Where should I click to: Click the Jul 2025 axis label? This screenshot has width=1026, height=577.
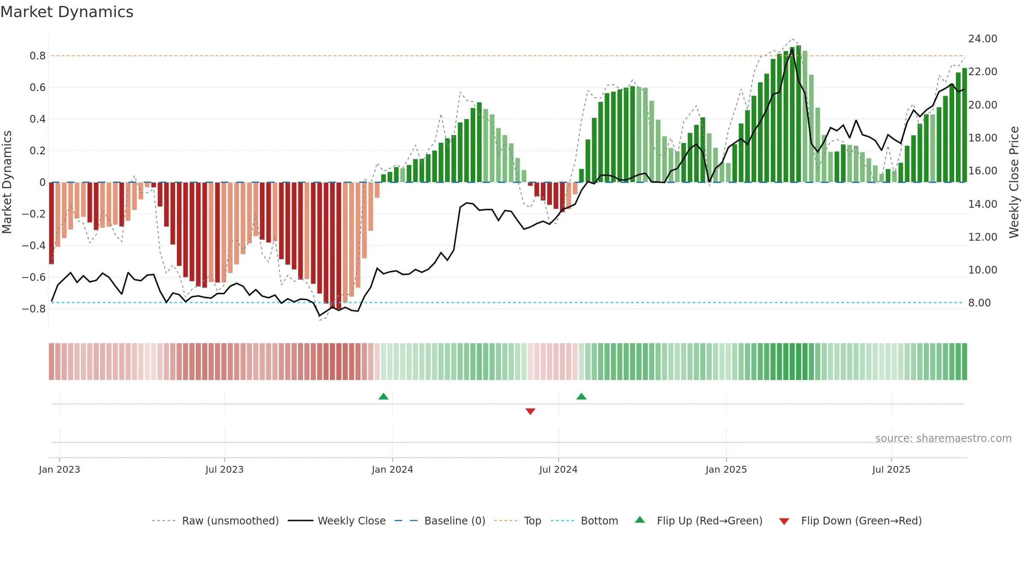coord(891,469)
